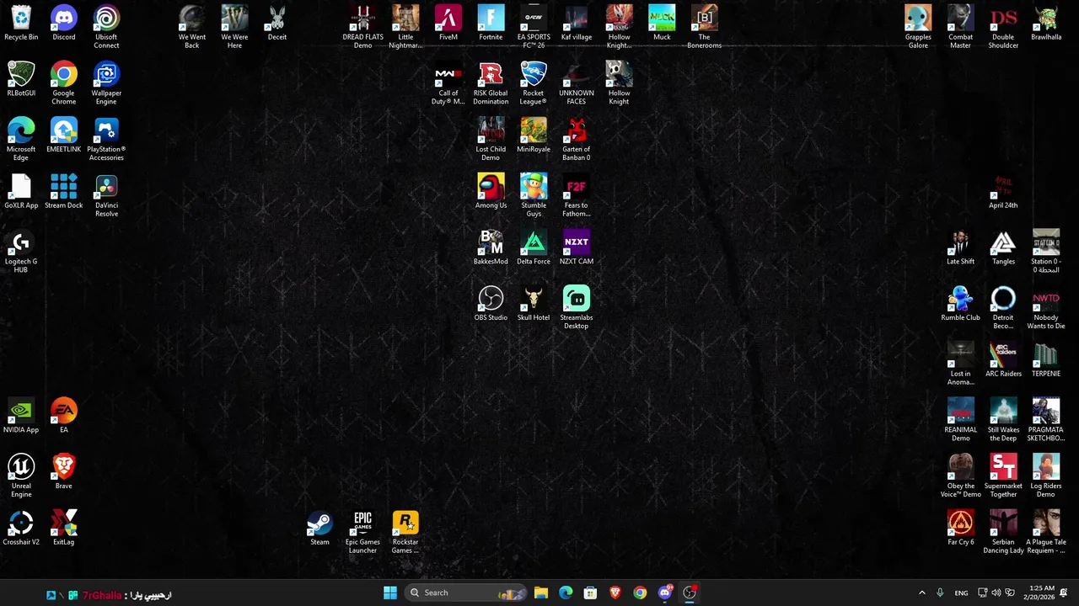Viewport: 1079px width, 606px height.
Task: Select the Brawlhalla desktop icon
Action: click(x=1046, y=24)
